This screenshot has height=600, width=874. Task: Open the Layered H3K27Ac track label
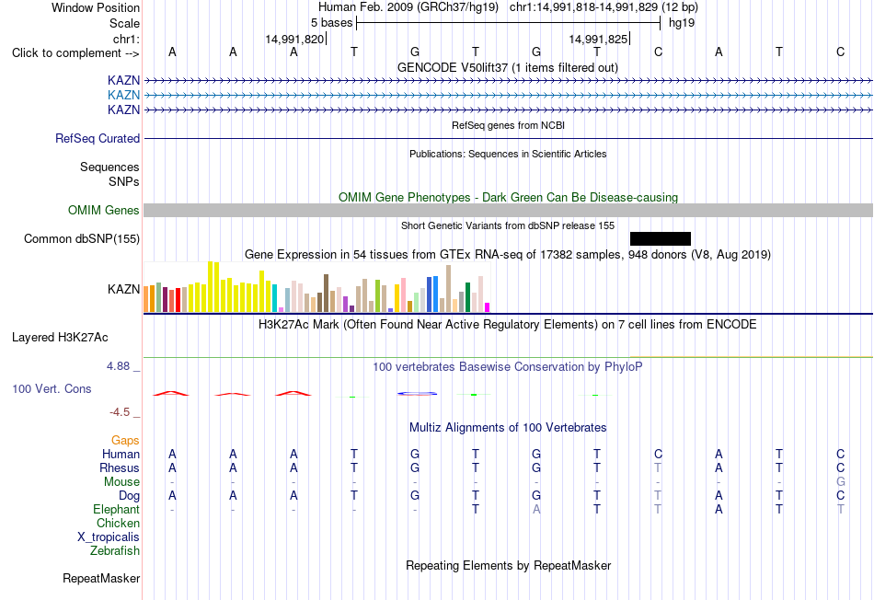click(60, 338)
